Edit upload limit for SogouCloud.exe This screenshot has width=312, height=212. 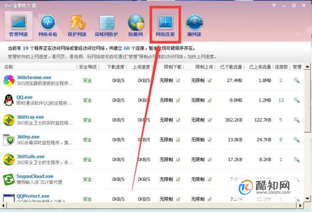click(210, 179)
